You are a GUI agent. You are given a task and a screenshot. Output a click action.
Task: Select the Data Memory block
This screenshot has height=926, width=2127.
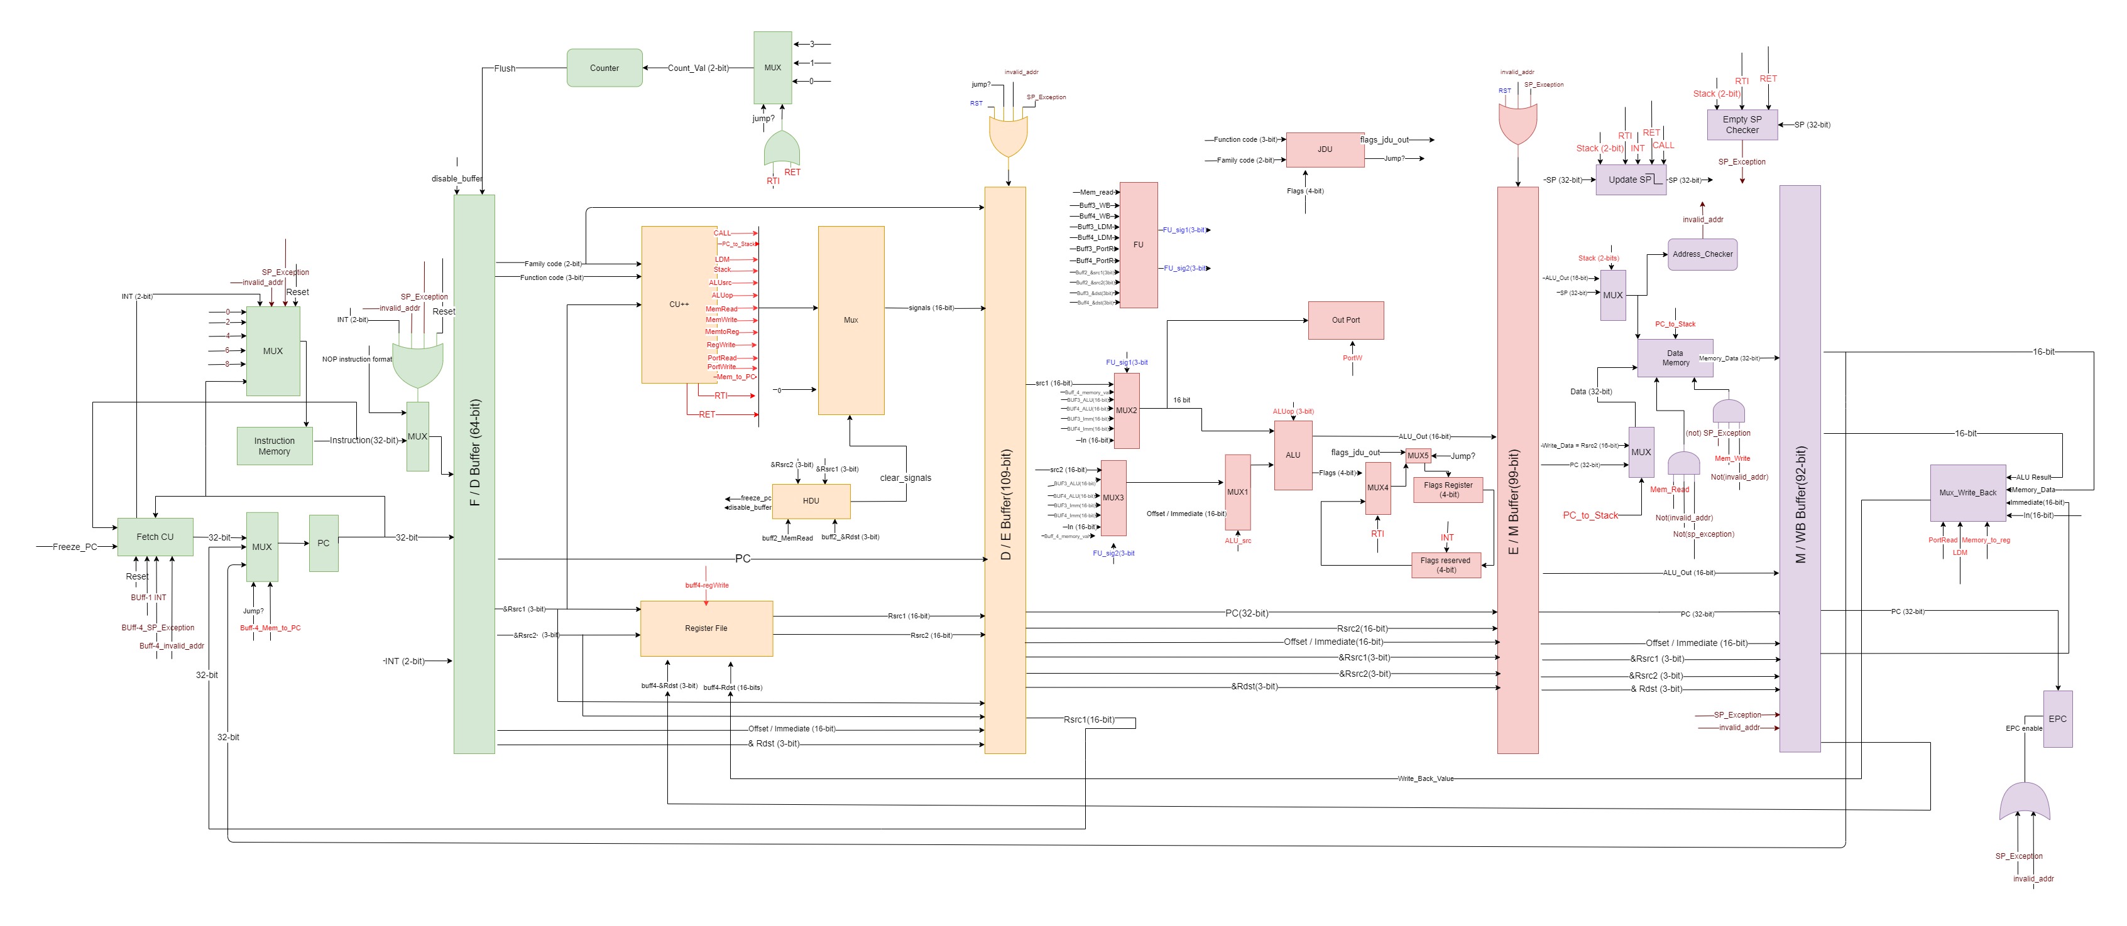(x=1675, y=358)
